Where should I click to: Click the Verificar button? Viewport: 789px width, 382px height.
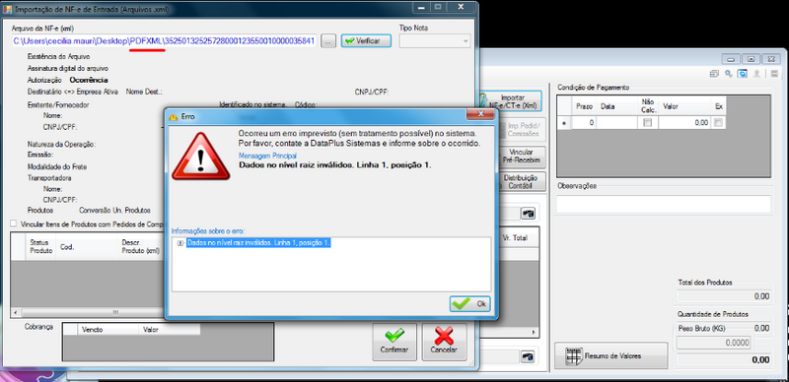click(x=366, y=41)
